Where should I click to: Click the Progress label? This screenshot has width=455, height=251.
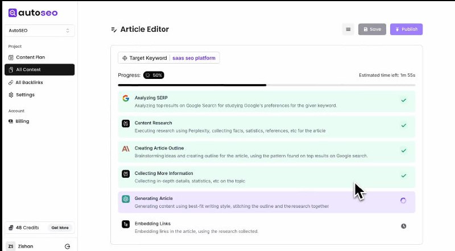pyautogui.click(x=129, y=75)
